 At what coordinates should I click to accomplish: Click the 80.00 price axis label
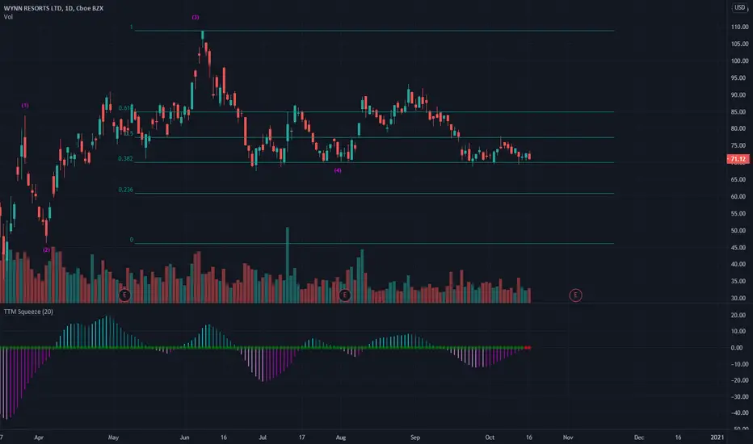coord(739,128)
